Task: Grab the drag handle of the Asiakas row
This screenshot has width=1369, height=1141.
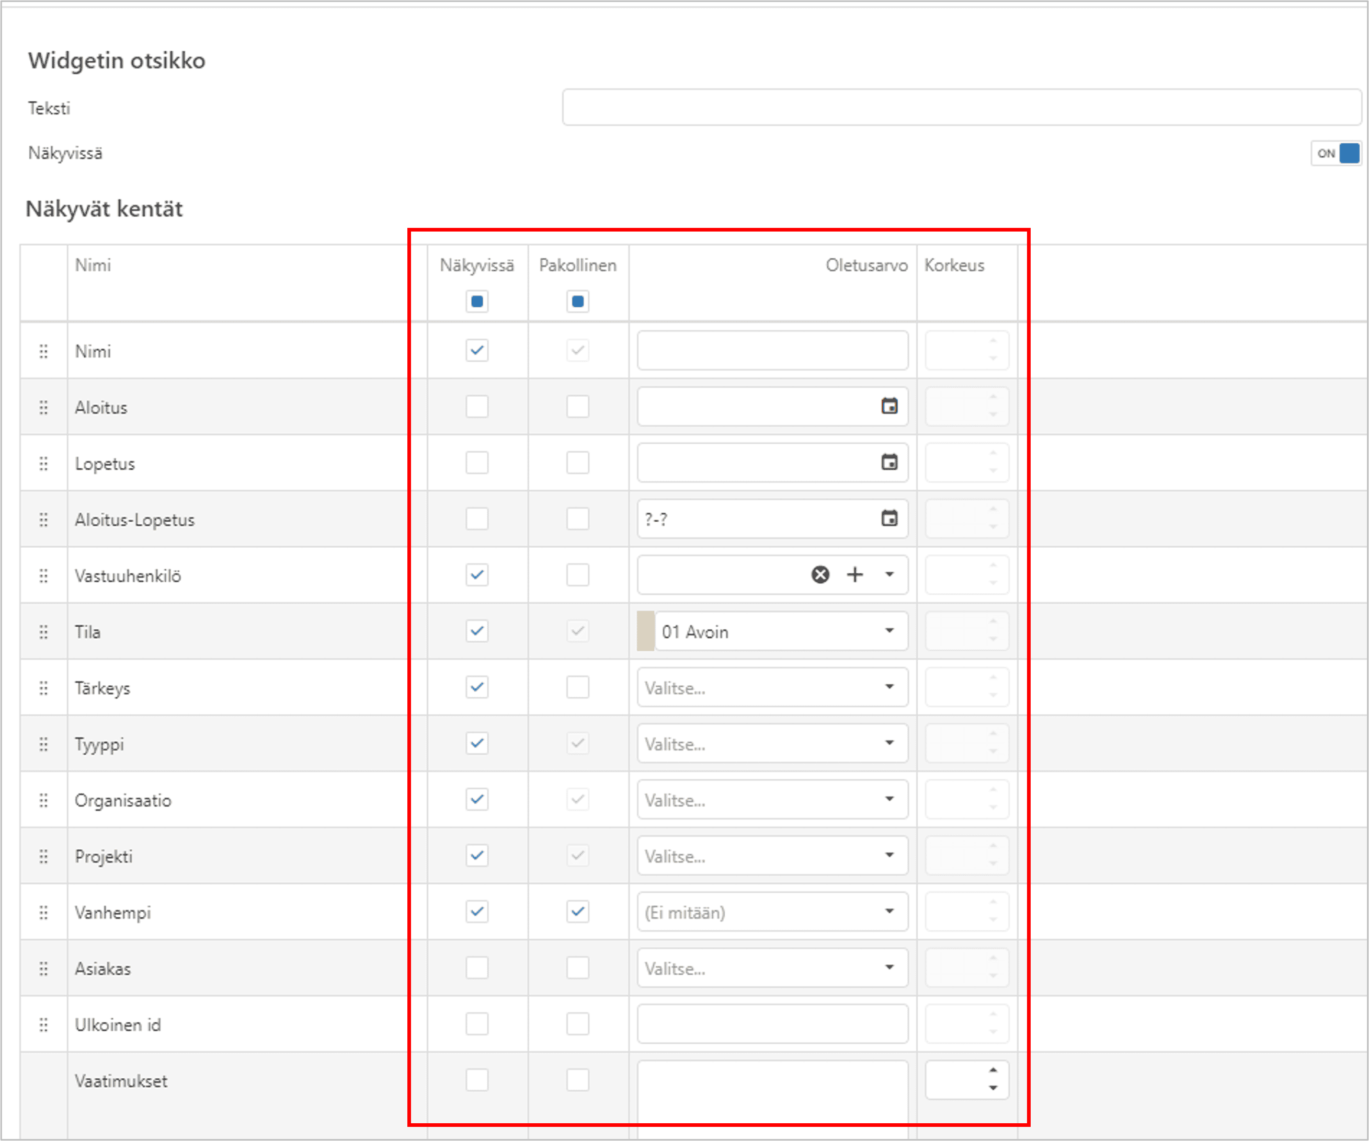Action: pyautogui.click(x=43, y=969)
